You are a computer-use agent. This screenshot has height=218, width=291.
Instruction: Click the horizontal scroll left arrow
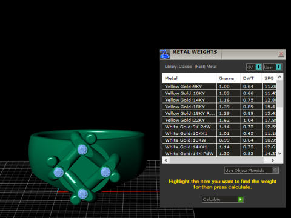point(166,160)
